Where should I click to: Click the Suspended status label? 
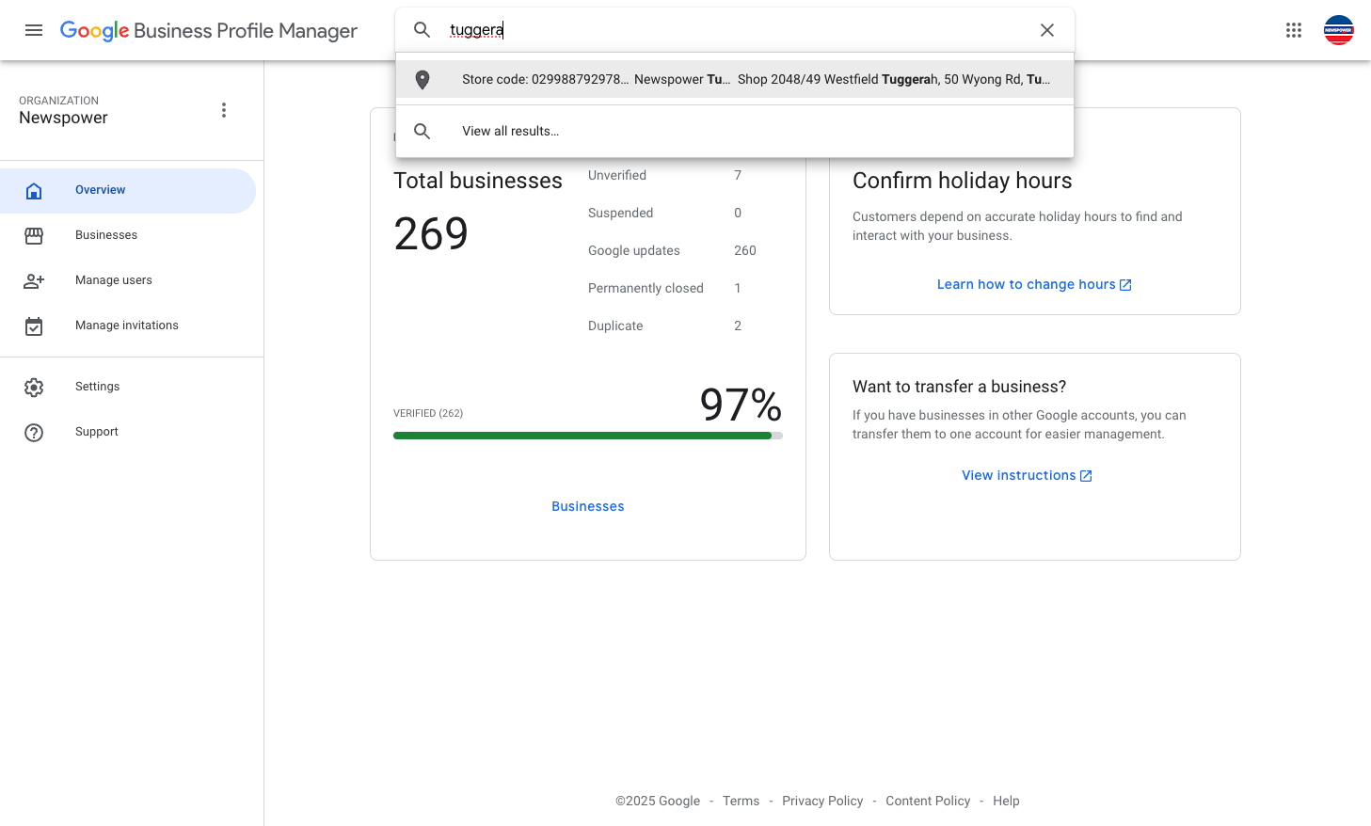click(x=620, y=213)
